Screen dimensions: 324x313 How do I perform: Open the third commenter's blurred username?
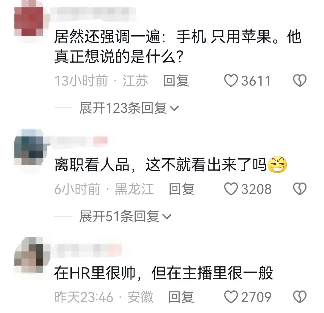pos(87,250)
